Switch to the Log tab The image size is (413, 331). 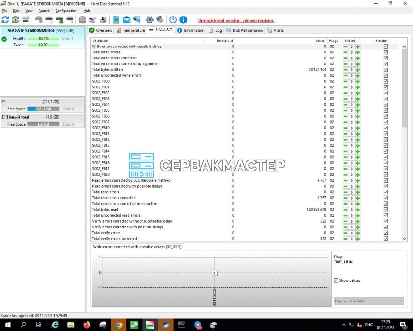[x=216, y=30]
